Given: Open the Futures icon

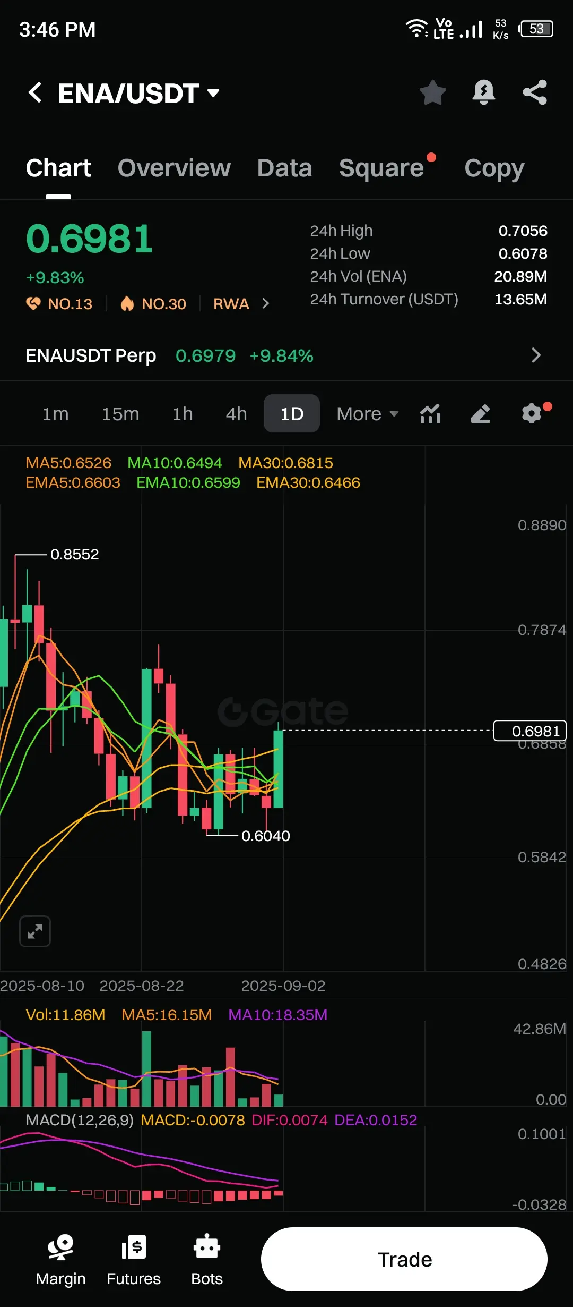Looking at the screenshot, I should click(x=134, y=1260).
